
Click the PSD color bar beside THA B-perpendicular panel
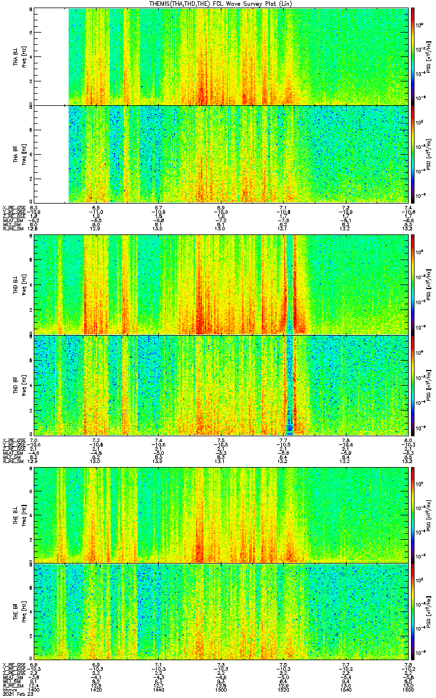(x=413, y=56)
